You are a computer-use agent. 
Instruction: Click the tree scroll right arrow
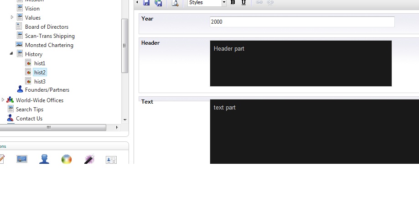117,128
